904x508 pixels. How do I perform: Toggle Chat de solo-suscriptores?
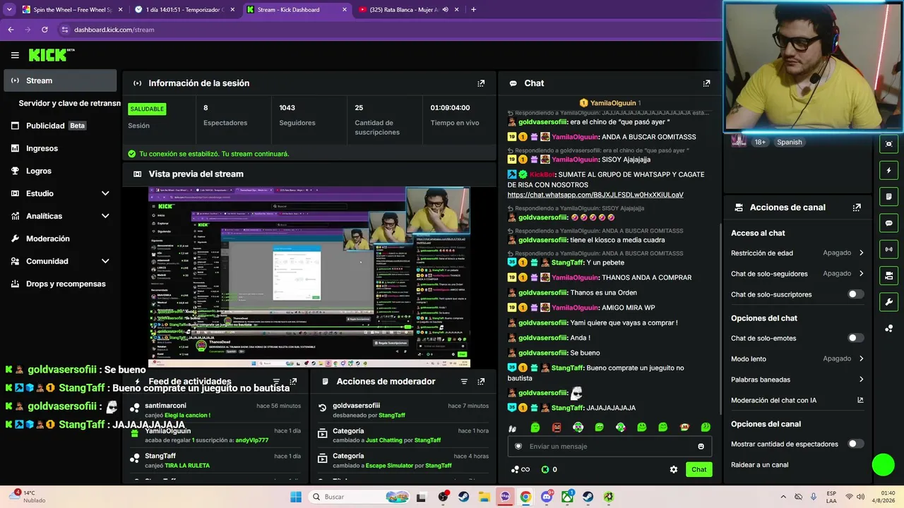855,294
